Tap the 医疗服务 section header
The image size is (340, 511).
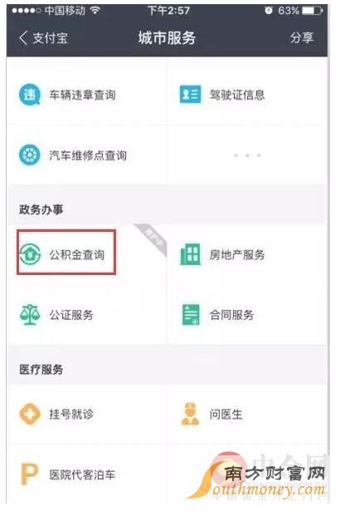click(x=41, y=369)
